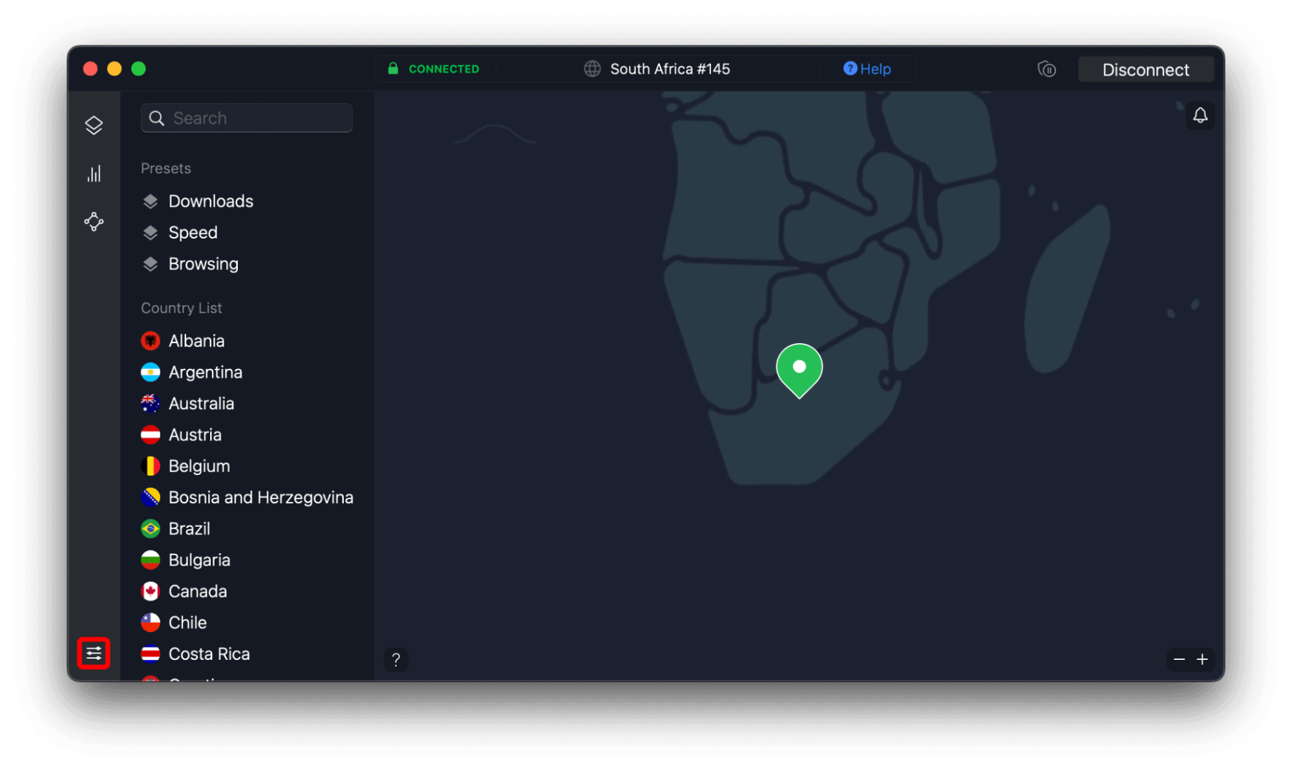Viewport: 1292px width, 771px height.
Task: Zoom out the map with minus
Action: (1179, 659)
